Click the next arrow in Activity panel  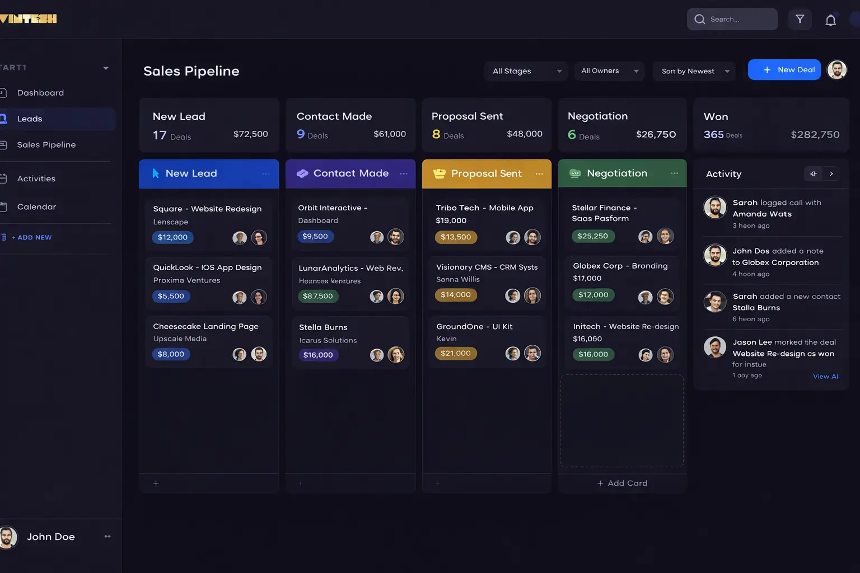point(831,174)
